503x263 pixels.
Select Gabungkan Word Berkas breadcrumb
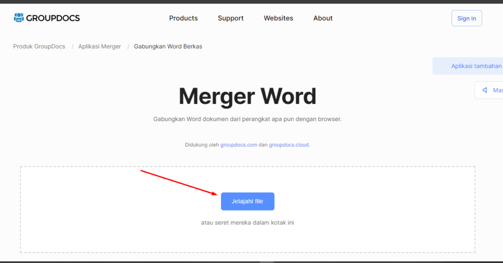(x=168, y=47)
